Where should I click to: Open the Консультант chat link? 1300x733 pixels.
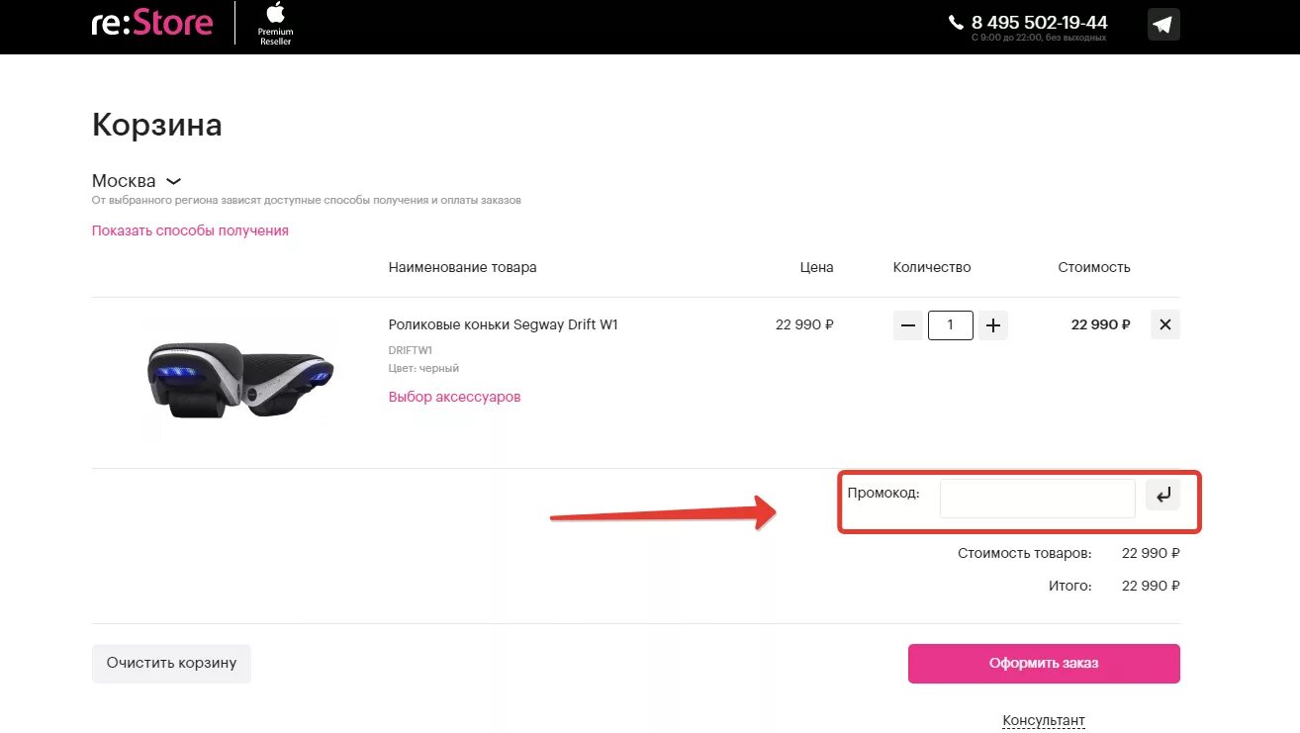(x=1044, y=721)
